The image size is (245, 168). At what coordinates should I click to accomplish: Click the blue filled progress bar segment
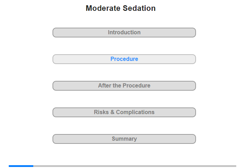[21, 166]
